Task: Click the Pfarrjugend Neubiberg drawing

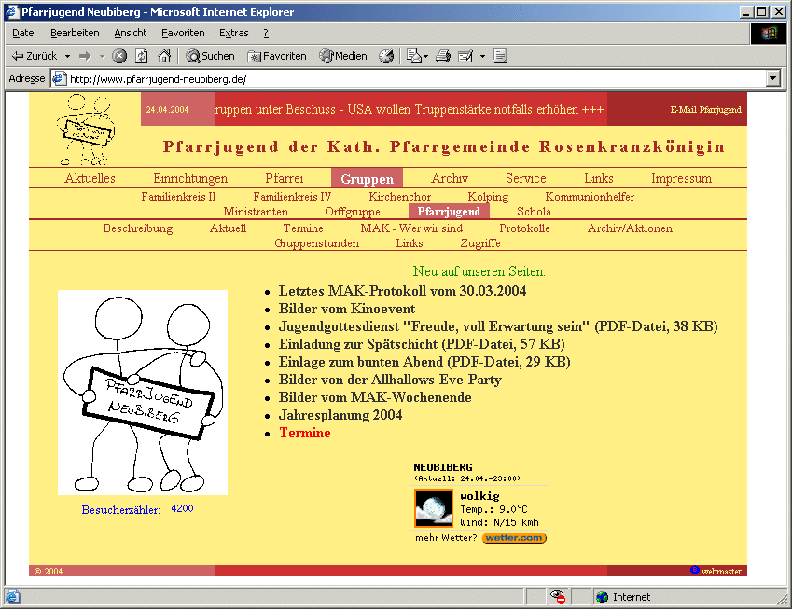Action: (143, 393)
